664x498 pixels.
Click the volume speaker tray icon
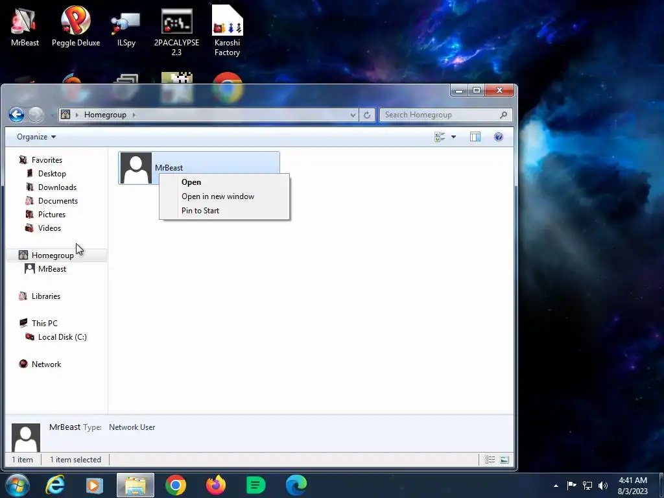(603, 485)
